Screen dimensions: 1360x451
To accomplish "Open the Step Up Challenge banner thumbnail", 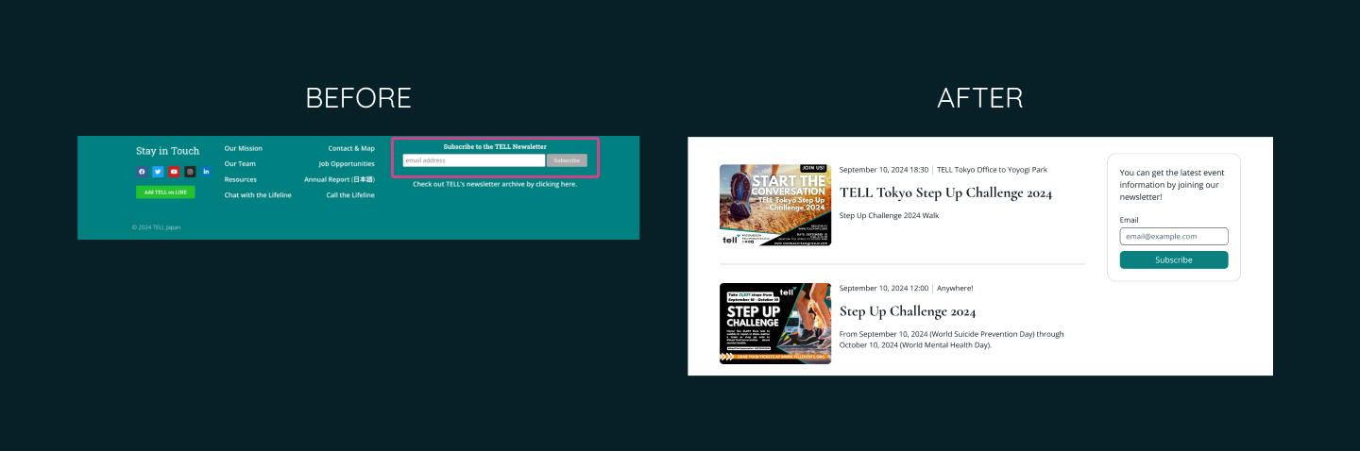I will tap(775, 324).
